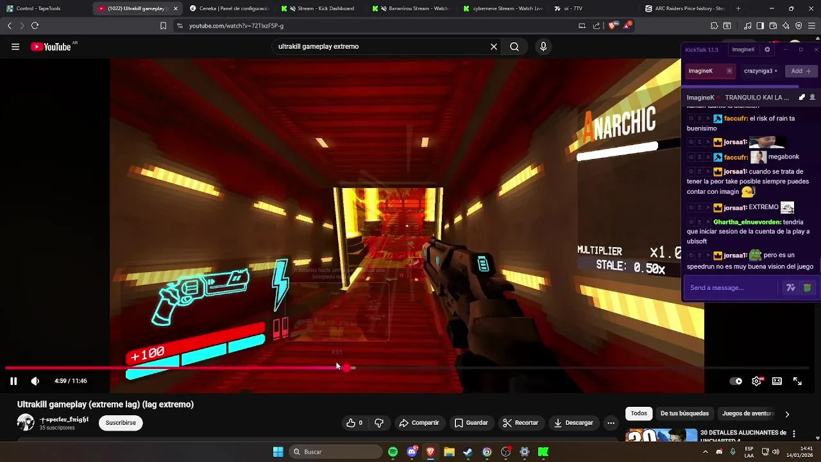This screenshot has width=821, height=462.
Task: Open Uncharted 4 recommended video thumbnail
Action: coord(661,435)
